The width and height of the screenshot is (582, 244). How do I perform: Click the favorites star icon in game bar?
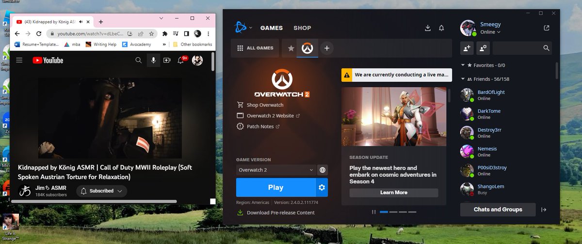(291, 48)
